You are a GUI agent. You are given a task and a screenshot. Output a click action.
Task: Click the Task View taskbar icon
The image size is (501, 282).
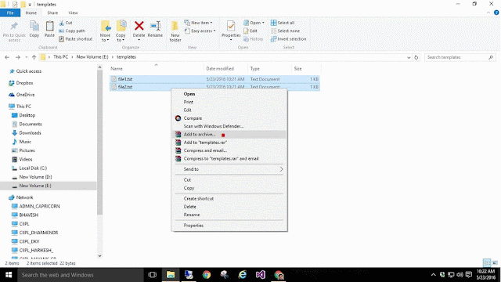click(153, 275)
